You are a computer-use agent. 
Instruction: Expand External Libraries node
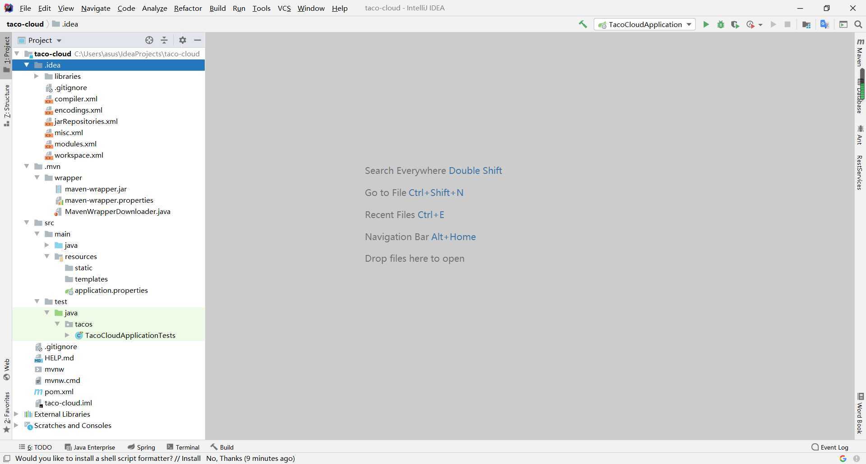tap(16, 414)
